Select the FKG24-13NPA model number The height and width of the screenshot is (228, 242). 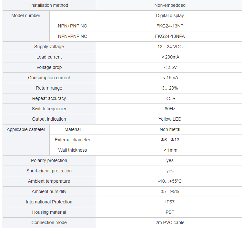[x=170, y=36]
